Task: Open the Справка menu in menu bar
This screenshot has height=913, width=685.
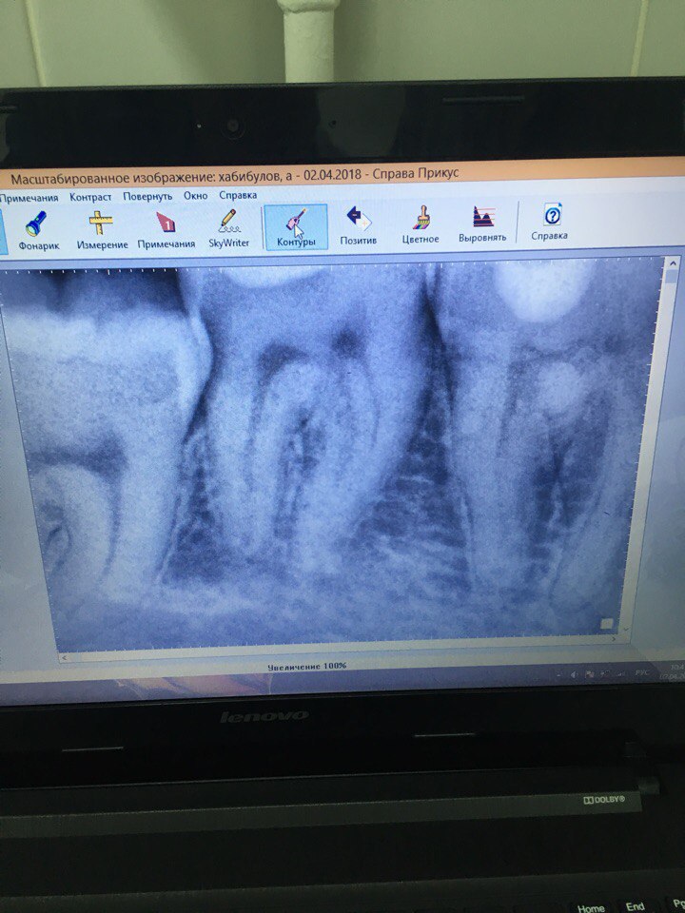Action: [x=238, y=195]
